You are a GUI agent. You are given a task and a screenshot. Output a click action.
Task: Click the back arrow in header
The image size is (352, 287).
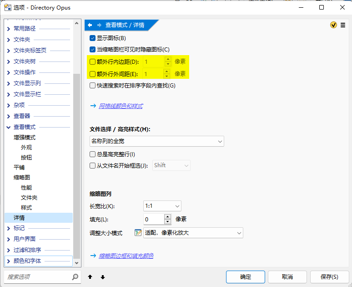point(90,25)
